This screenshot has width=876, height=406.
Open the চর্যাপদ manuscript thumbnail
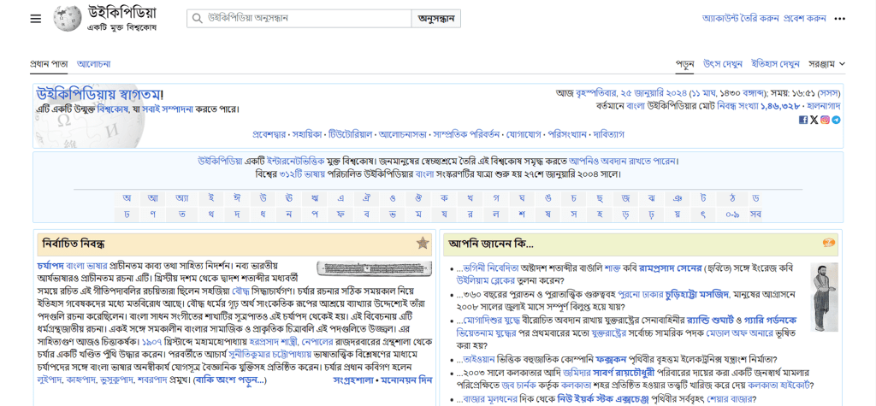(375, 268)
